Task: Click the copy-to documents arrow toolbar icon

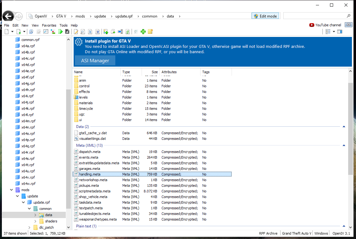Action: point(113,32)
